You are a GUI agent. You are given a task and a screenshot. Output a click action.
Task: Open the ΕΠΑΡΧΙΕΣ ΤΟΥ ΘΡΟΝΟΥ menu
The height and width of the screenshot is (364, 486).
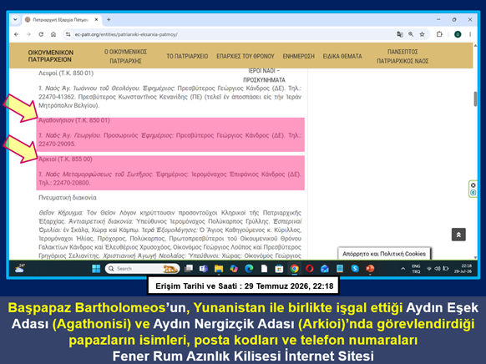click(246, 57)
